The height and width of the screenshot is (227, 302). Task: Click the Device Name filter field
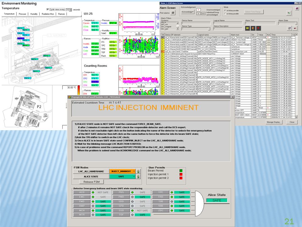[196, 23]
